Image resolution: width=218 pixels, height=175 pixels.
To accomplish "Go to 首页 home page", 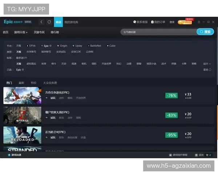I will coord(6,32).
